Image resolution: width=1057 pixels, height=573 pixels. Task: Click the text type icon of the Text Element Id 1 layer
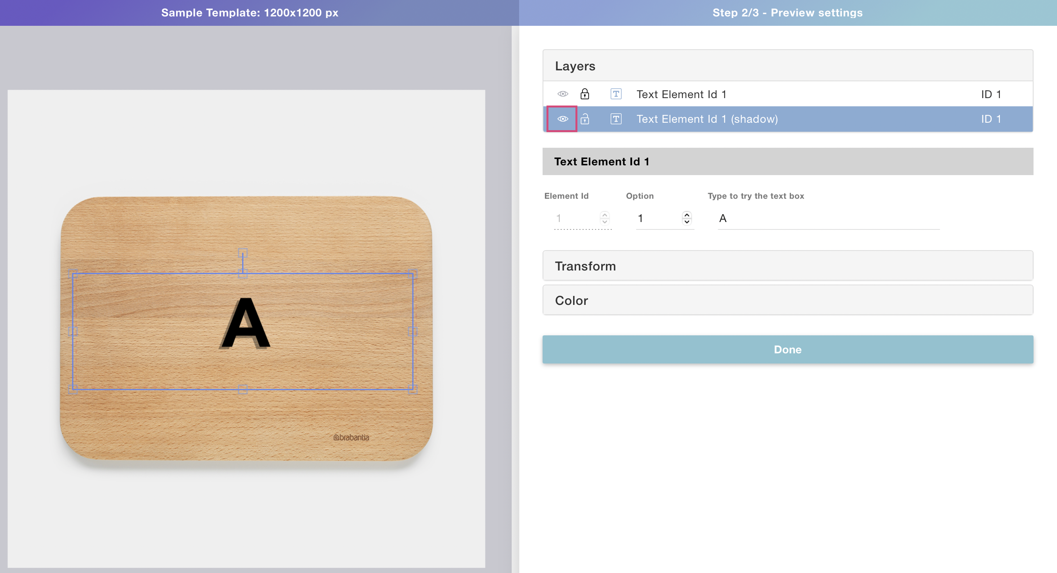point(615,94)
